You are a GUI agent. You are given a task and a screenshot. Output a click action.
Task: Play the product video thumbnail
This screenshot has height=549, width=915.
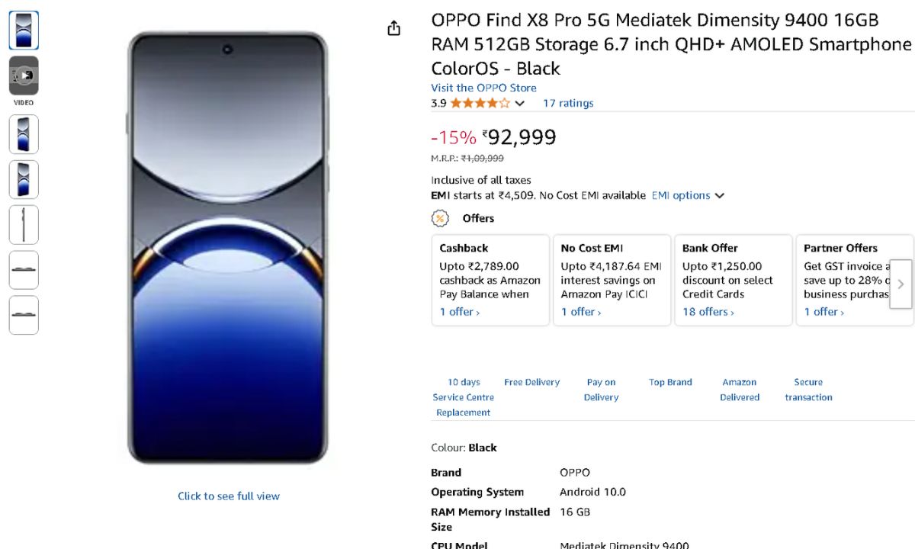[x=24, y=75]
